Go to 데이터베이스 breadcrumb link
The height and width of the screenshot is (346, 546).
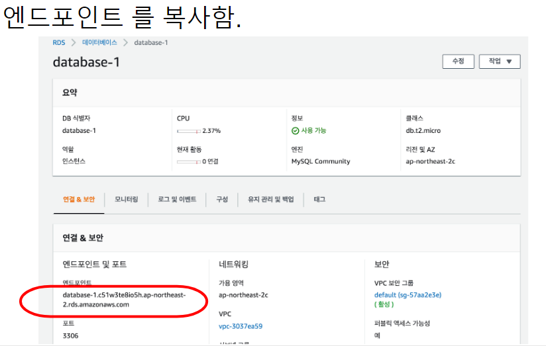coord(99,42)
